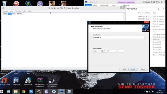
Task: Open the lightning bolt app on taskbar
Action: (x=54, y=92)
